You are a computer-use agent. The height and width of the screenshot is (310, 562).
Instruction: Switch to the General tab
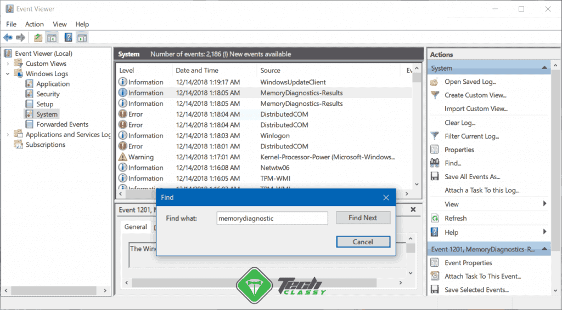pyautogui.click(x=136, y=227)
